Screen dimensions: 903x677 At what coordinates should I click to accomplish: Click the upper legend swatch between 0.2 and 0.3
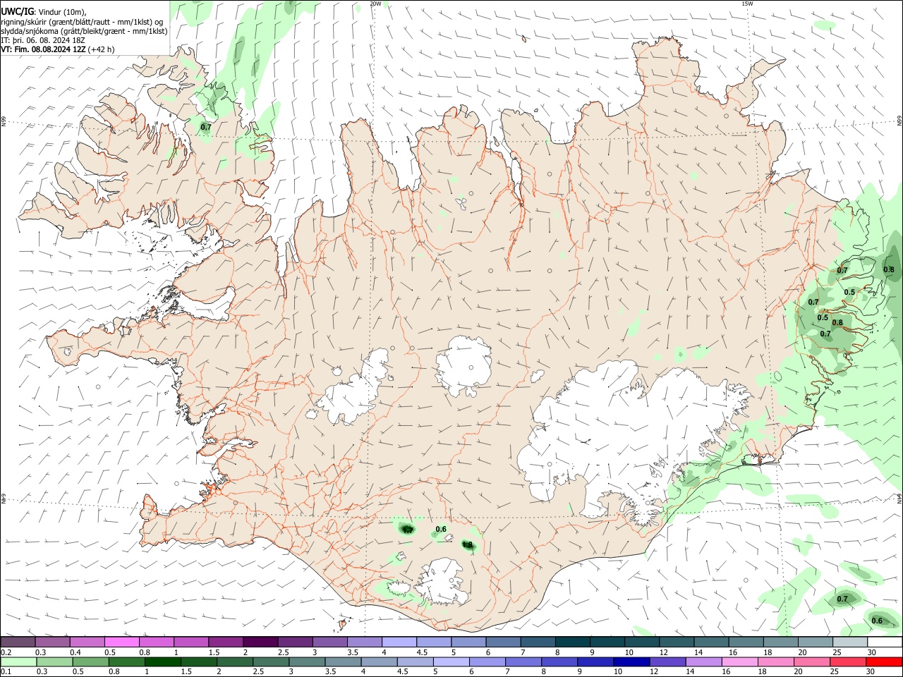tap(18, 642)
